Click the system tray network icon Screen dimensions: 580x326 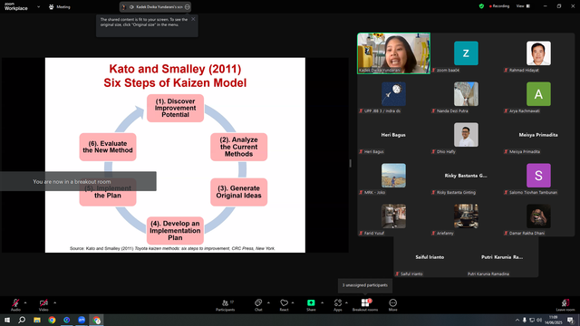coord(532,320)
